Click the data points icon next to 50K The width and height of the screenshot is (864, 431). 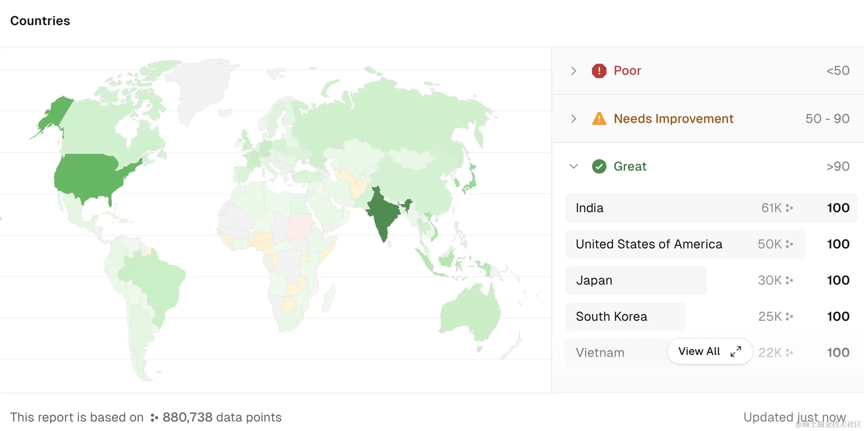pos(790,244)
